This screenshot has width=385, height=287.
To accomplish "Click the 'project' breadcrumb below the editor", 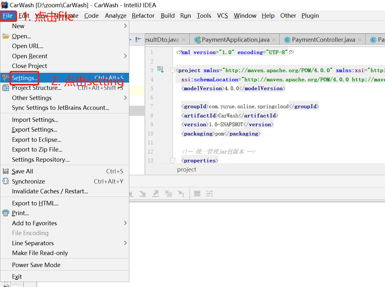I will tap(186, 169).
